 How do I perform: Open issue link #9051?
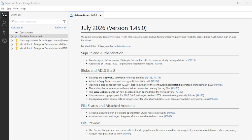coord(158,63)
